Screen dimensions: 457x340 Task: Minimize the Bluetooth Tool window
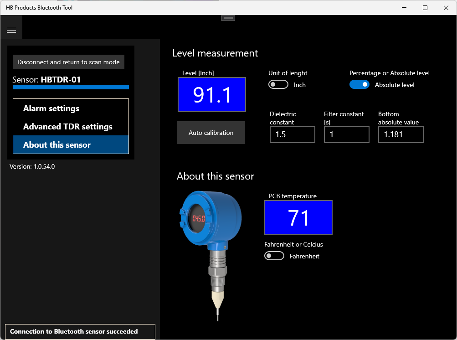404,8
